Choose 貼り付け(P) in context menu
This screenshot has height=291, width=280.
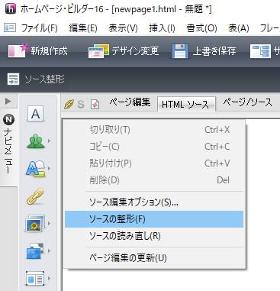point(154,163)
